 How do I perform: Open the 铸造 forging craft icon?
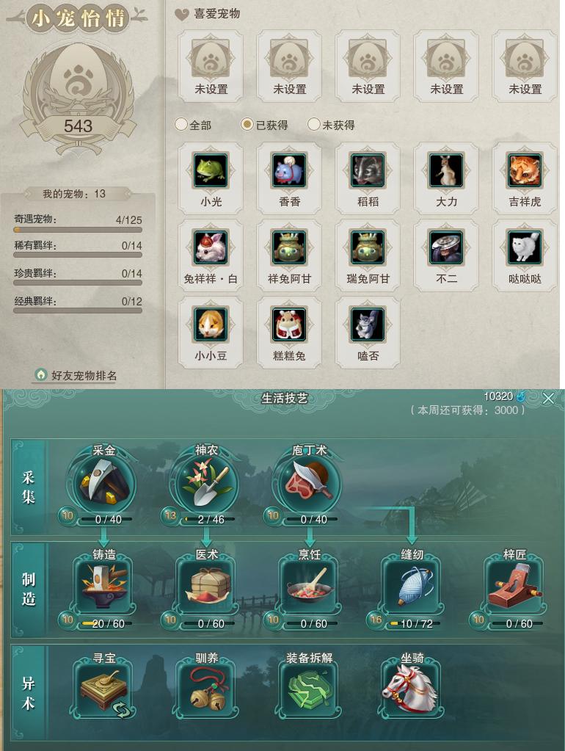pyautogui.click(x=104, y=587)
